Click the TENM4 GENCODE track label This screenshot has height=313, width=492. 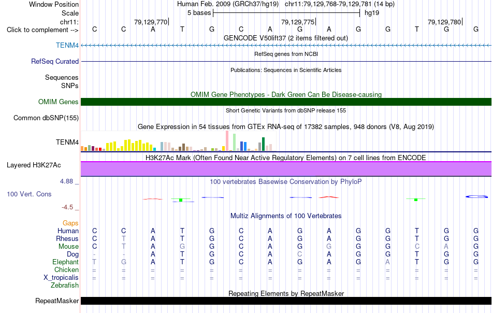pos(67,45)
